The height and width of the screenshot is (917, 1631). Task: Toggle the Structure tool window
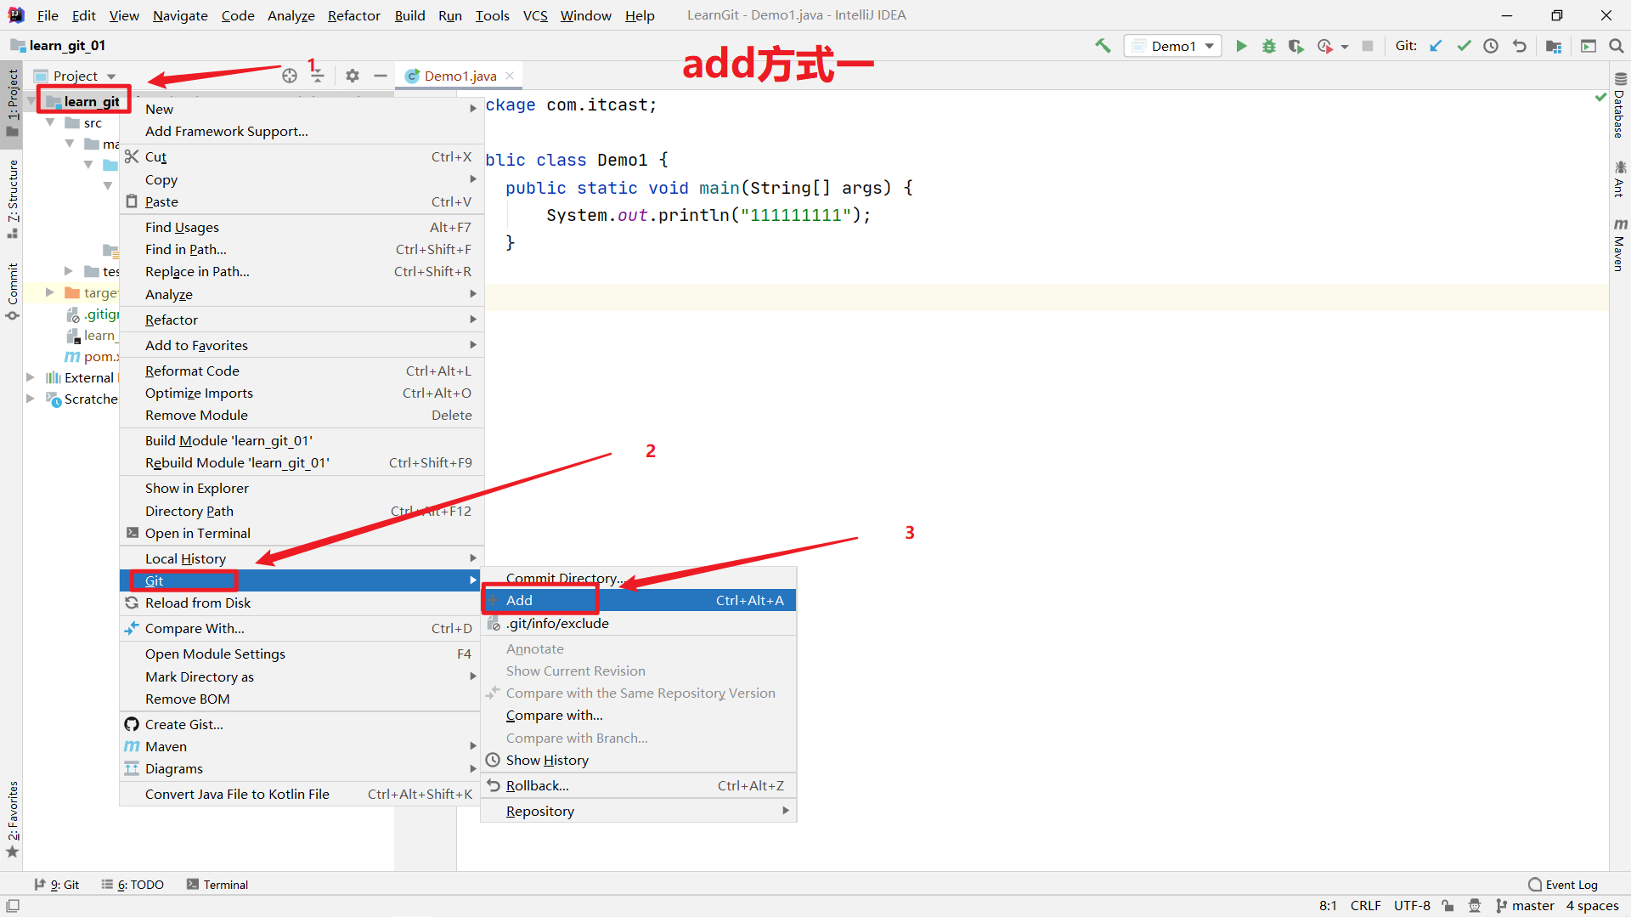(x=12, y=199)
